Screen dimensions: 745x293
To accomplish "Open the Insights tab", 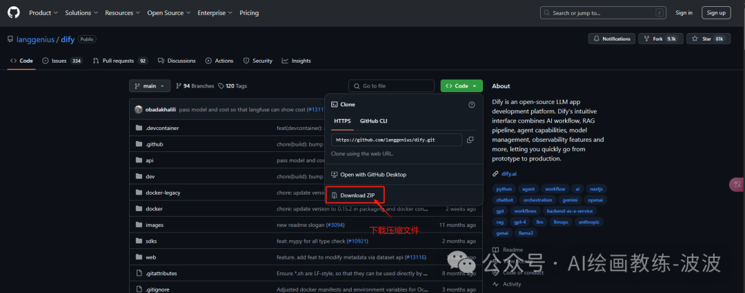I will point(296,61).
